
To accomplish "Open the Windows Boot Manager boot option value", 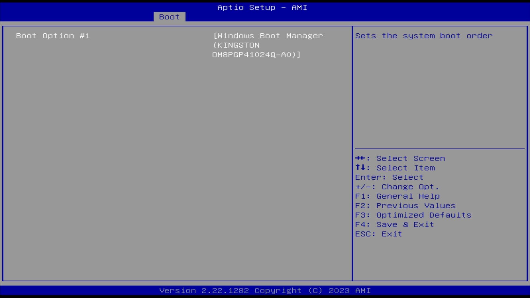I will pyautogui.click(x=267, y=45).
